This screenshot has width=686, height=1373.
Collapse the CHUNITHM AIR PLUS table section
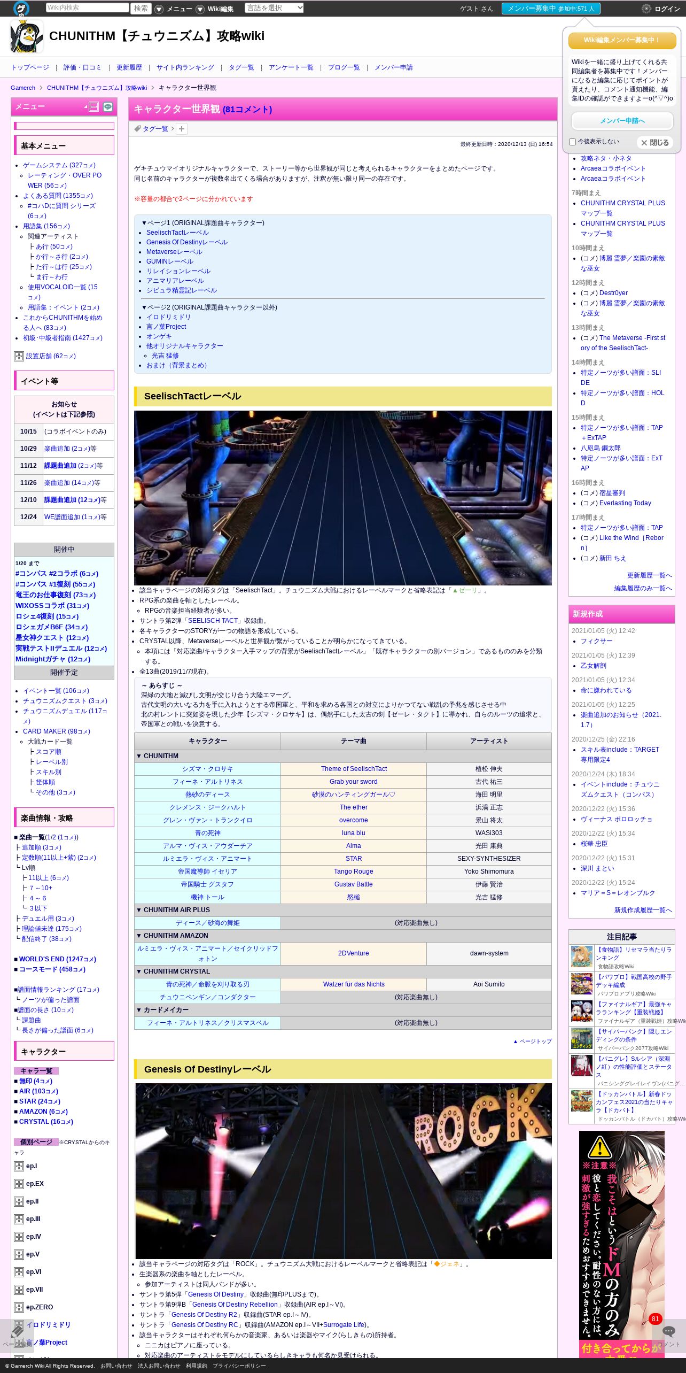tap(342, 910)
